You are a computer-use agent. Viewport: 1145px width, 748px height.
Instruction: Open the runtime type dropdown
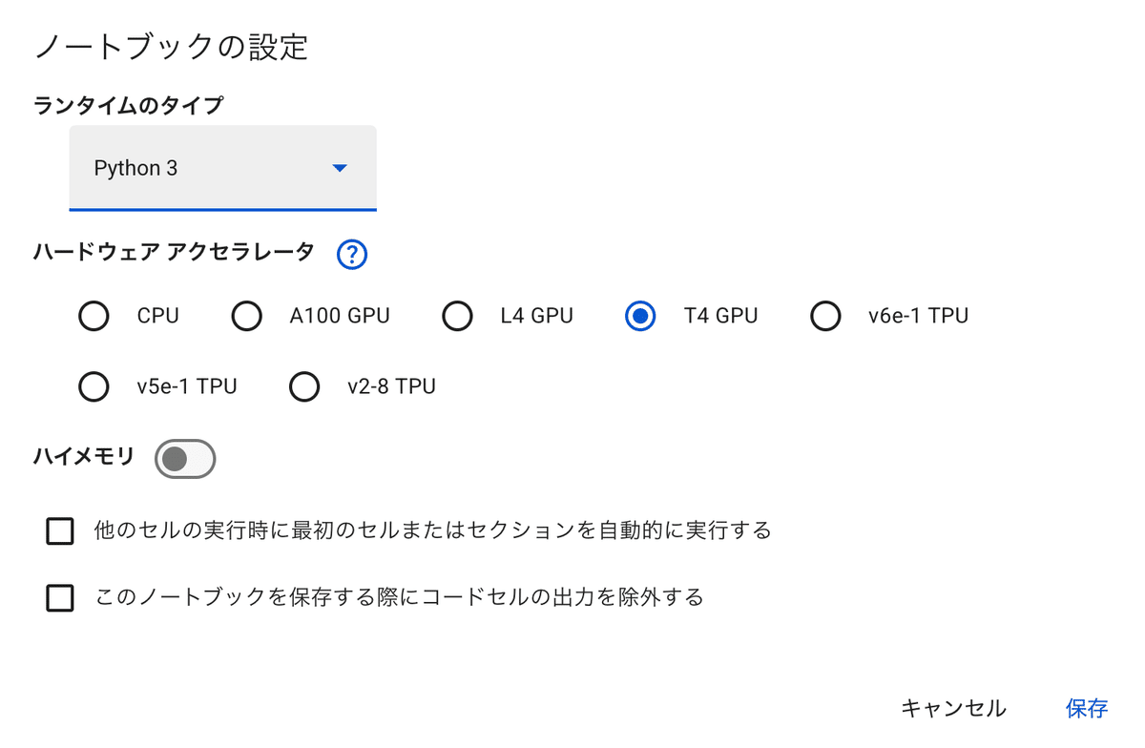coord(222,168)
